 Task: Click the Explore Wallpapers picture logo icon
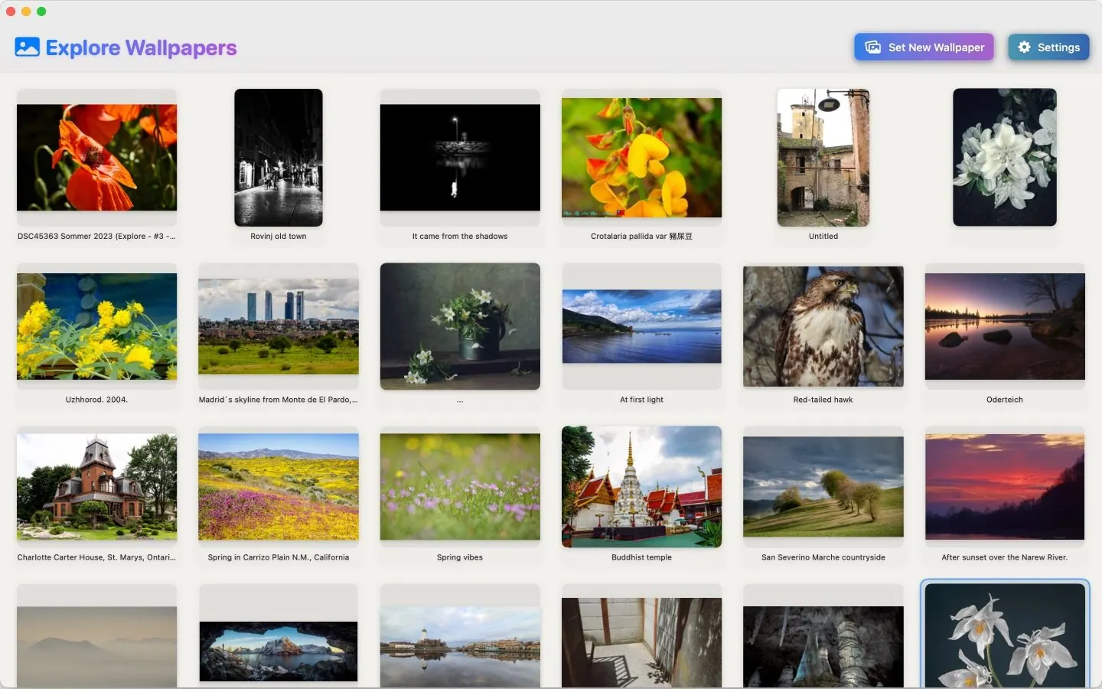(27, 47)
